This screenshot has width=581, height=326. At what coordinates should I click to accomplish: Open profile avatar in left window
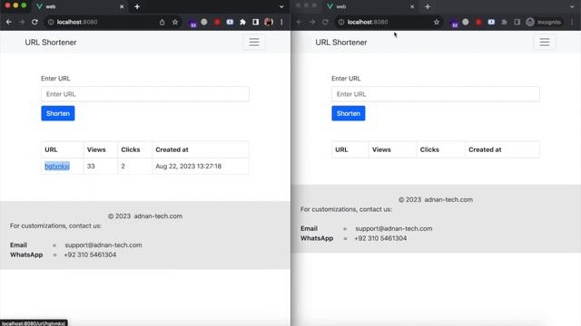(269, 22)
